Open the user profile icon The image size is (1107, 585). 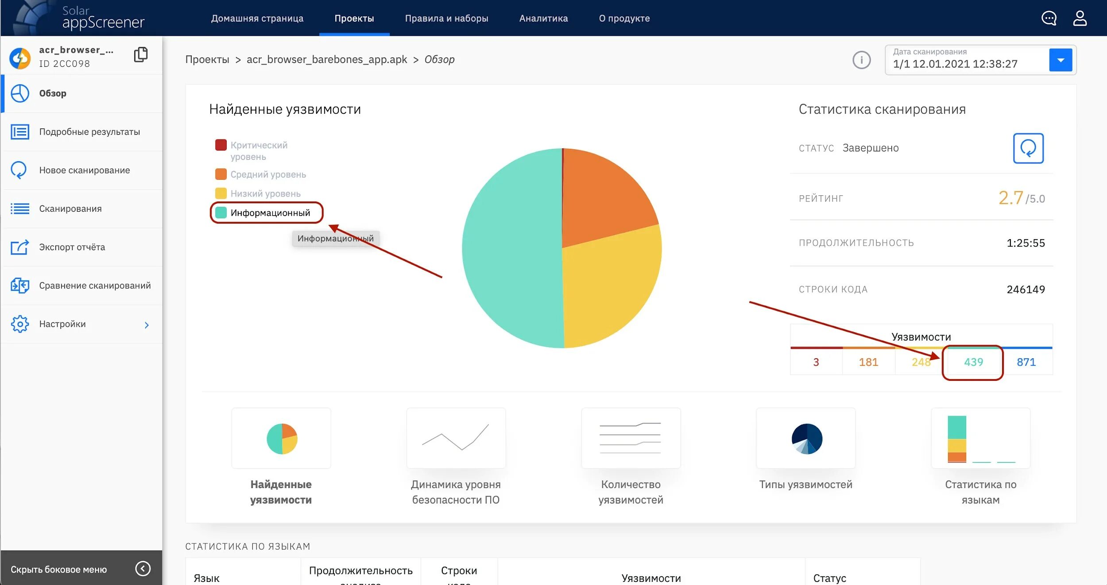coord(1080,19)
